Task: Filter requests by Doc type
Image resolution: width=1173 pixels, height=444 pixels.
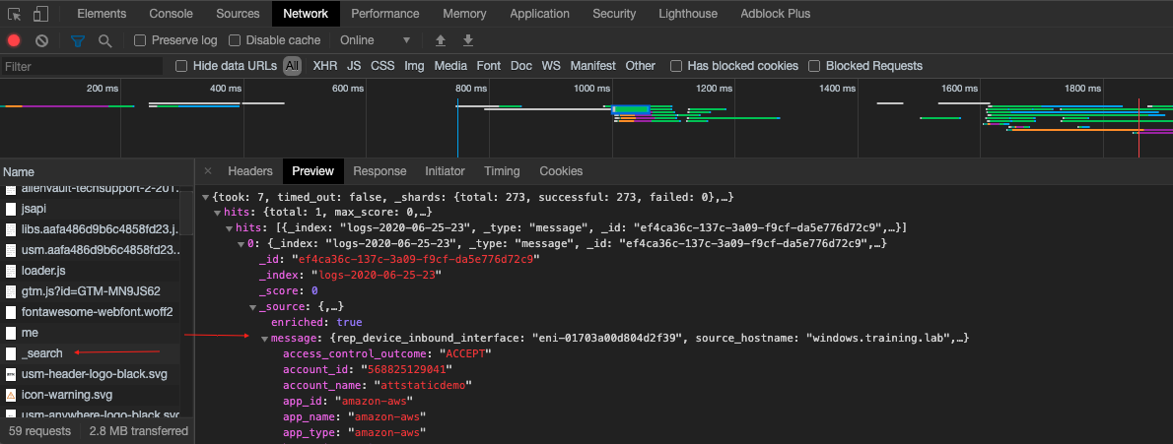Action: [x=520, y=66]
